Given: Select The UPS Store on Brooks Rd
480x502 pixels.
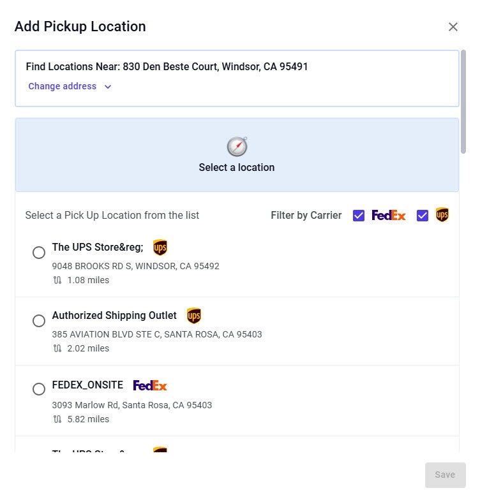Looking at the screenshot, I should [39, 253].
